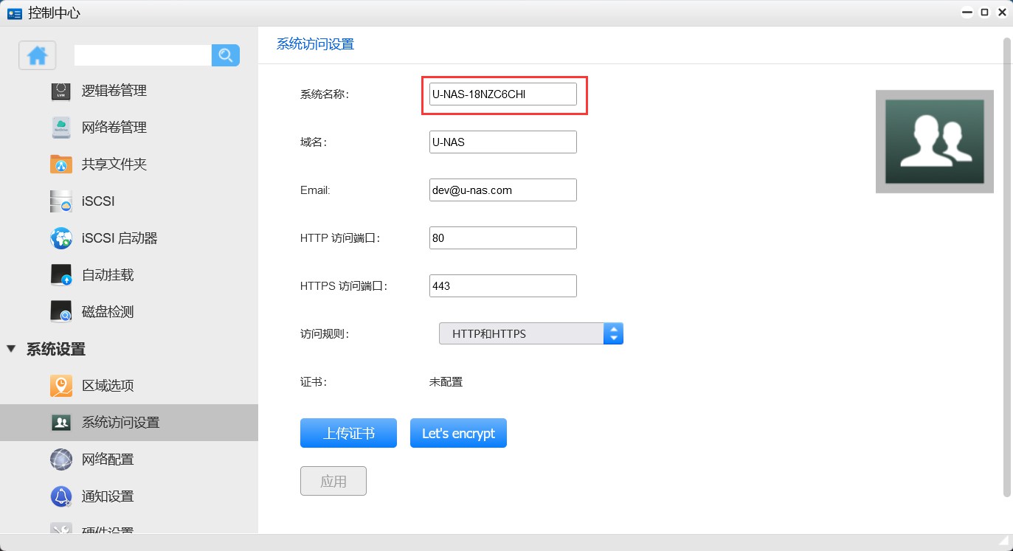The width and height of the screenshot is (1013, 551).
Task: Click the Home icon button
Action: click(37, 55)
